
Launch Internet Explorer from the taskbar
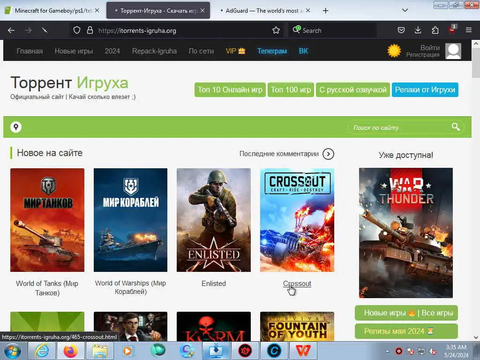coord(42,351)
